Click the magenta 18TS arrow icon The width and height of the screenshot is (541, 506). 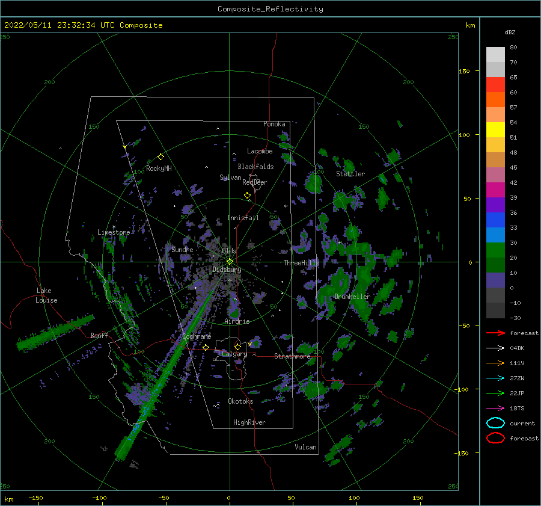(x=495, y=409)
